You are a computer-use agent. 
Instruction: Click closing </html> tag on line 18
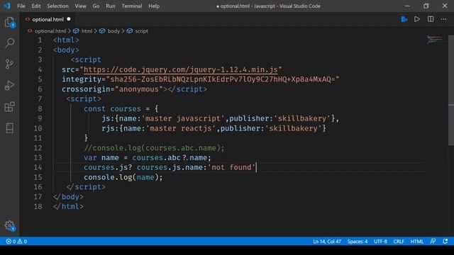[x=68, y=206]
